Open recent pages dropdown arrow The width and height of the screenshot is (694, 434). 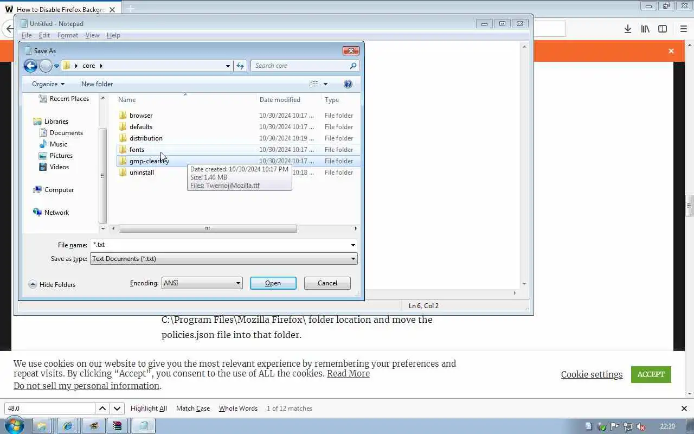pos(56,66)
